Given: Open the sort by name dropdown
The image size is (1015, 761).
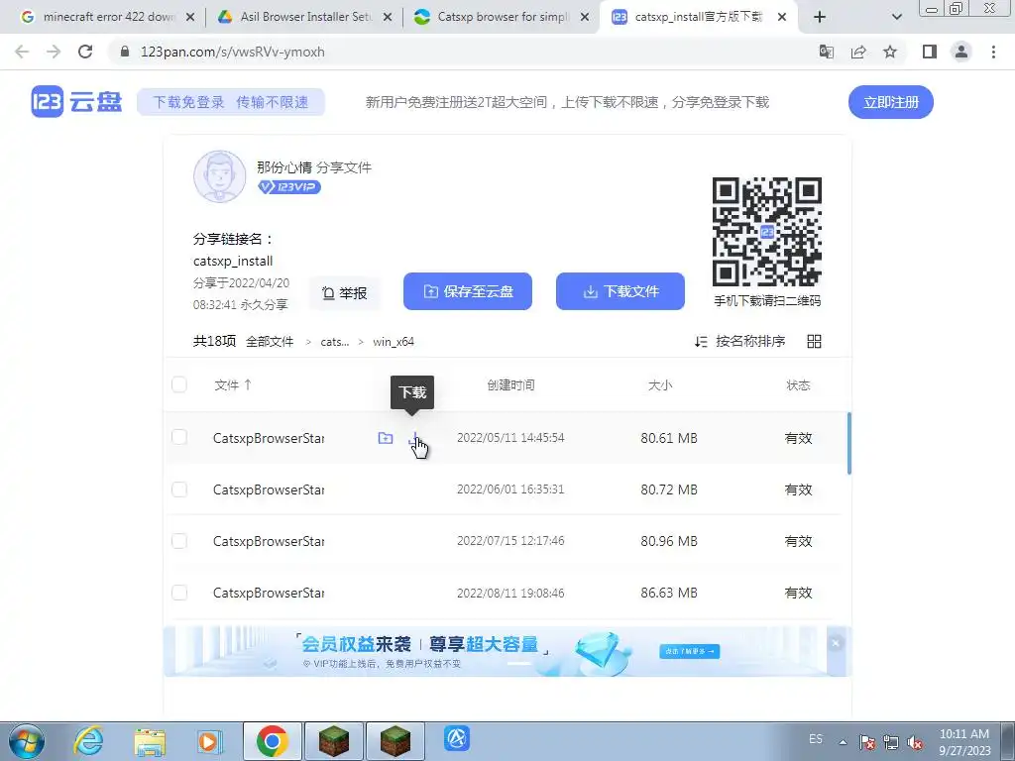Looking at the screenshot, I should 739,341.
